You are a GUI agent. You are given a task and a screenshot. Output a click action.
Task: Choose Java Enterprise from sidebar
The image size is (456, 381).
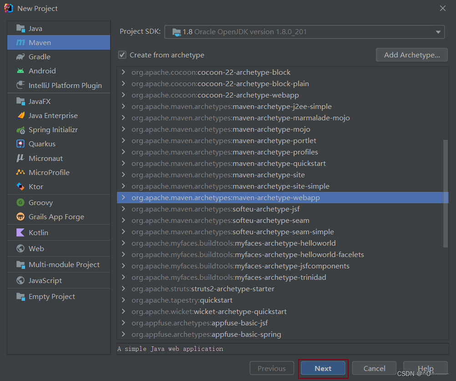(x=59, y=116)
